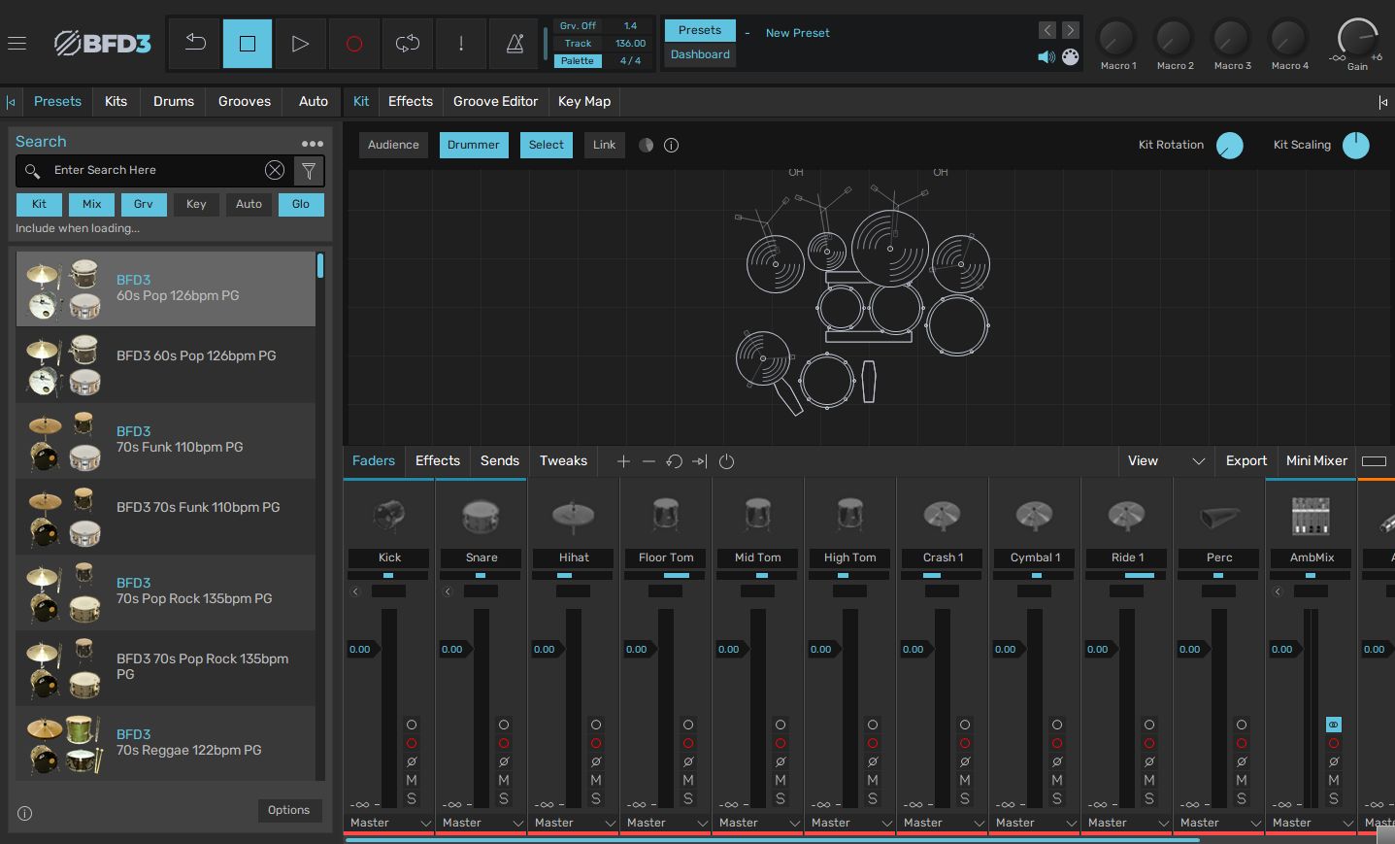This screenshot has width=1395, height=844.
Task: Toggle the Kit include filter
Action: point(39,204)
